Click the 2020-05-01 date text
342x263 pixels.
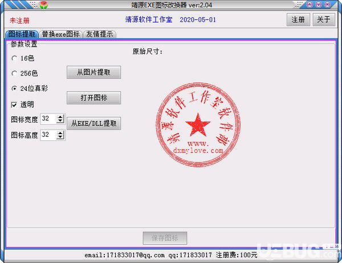coord(198,20)
